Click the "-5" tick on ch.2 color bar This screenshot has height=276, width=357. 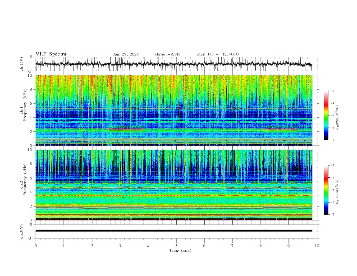coord(332,190)
